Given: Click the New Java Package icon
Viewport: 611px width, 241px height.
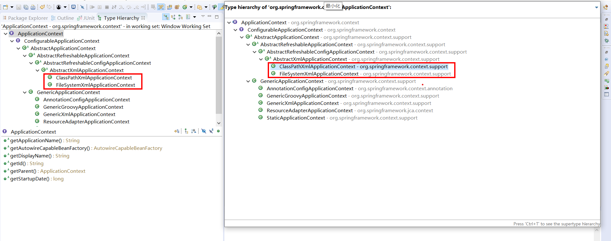Looking at the screenshot, I should coord(177,7).
